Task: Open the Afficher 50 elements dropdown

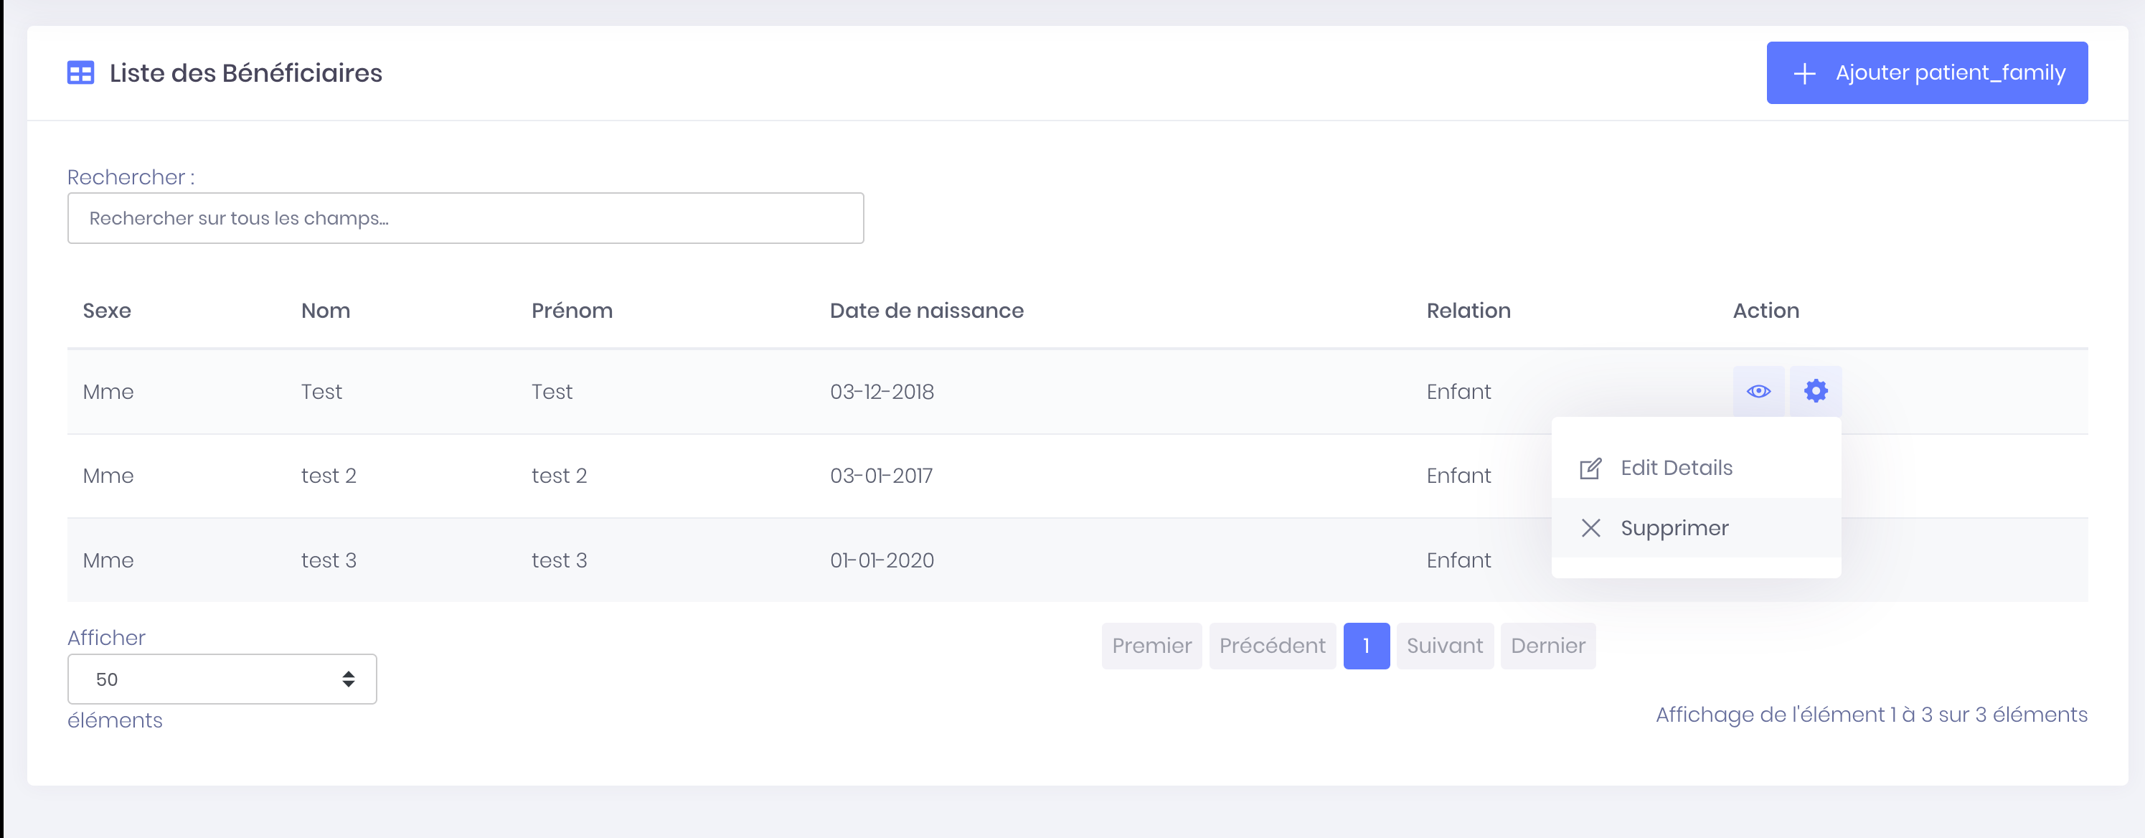Action: (221, 679)
